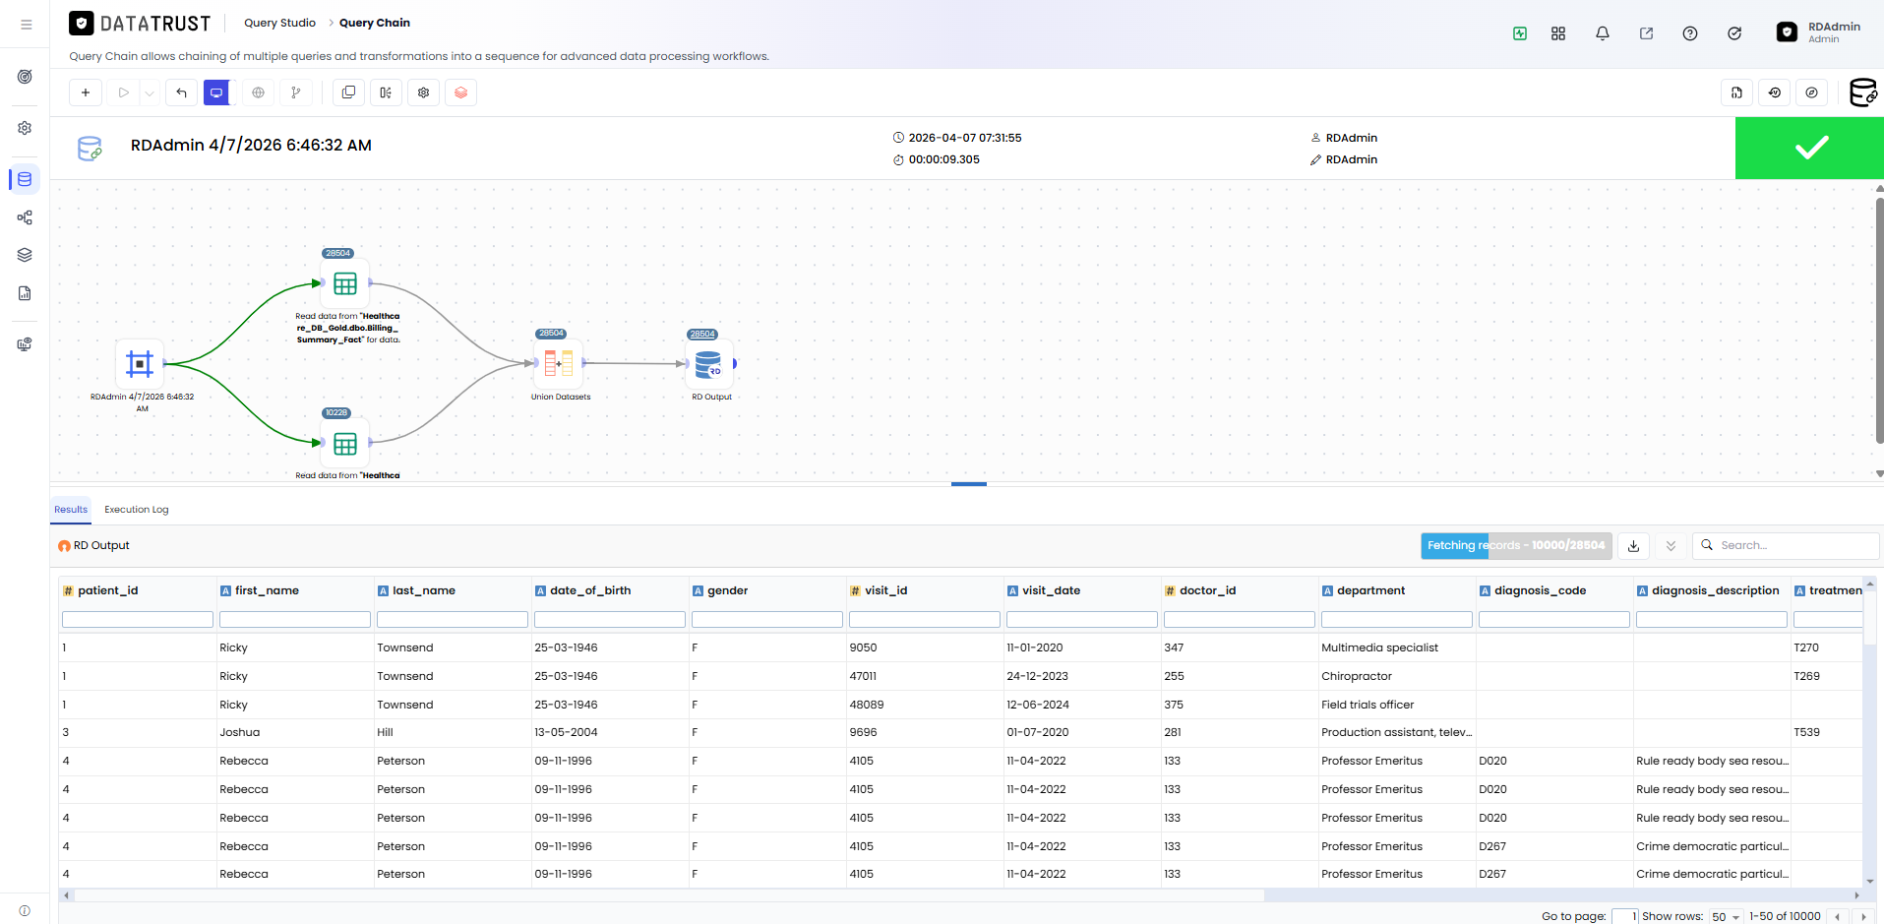Open the hamburger menu in the sidebar
This screenshot has height=924, width=1884.
[x=26, y=25]
